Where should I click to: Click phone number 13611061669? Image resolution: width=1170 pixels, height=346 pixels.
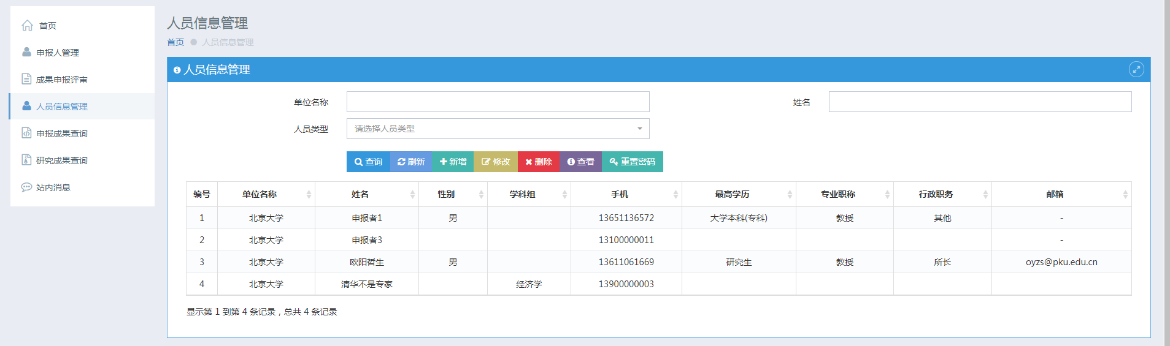click(626, 262)
